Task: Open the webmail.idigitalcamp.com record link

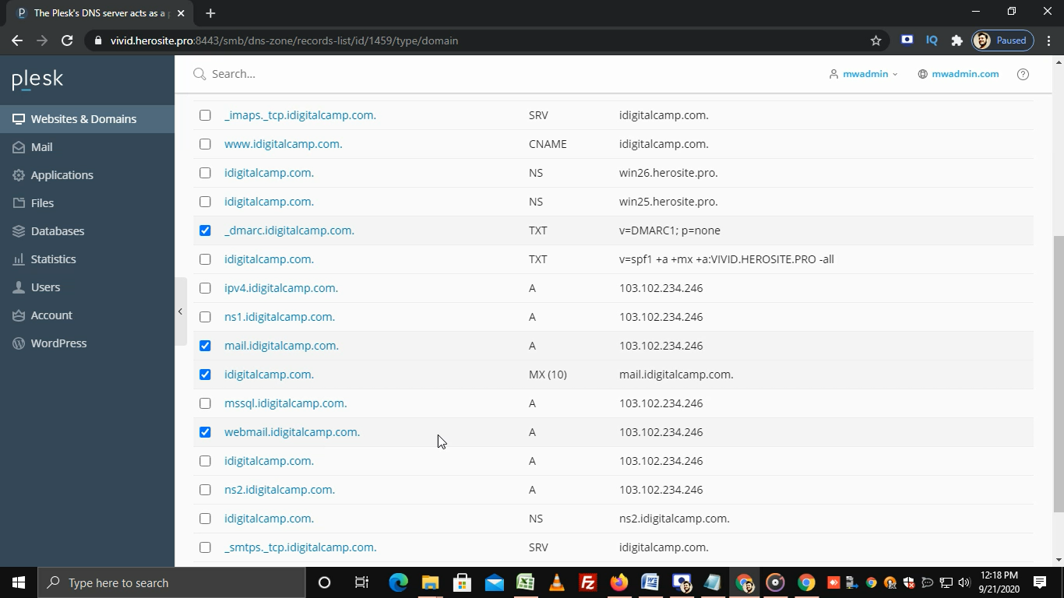Action: 292,432
